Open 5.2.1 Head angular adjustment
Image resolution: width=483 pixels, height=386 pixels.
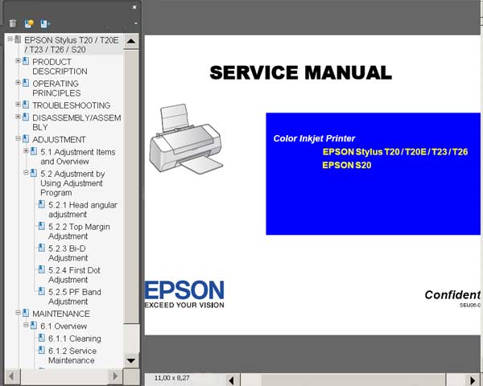[x=83, y=210]
